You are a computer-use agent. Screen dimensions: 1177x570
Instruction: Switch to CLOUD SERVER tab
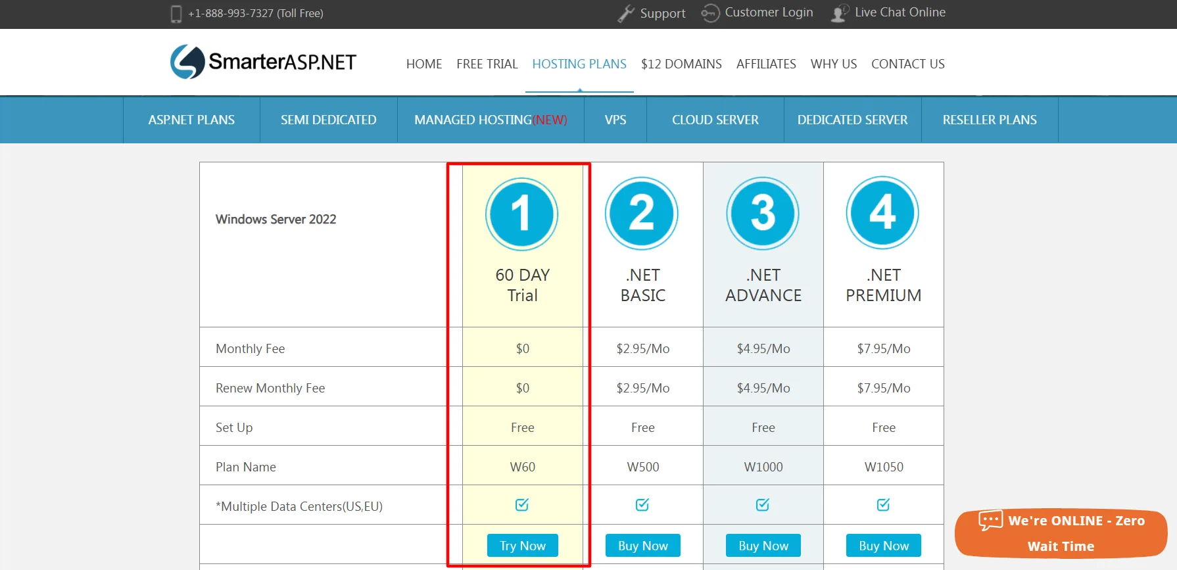point(715,120)
